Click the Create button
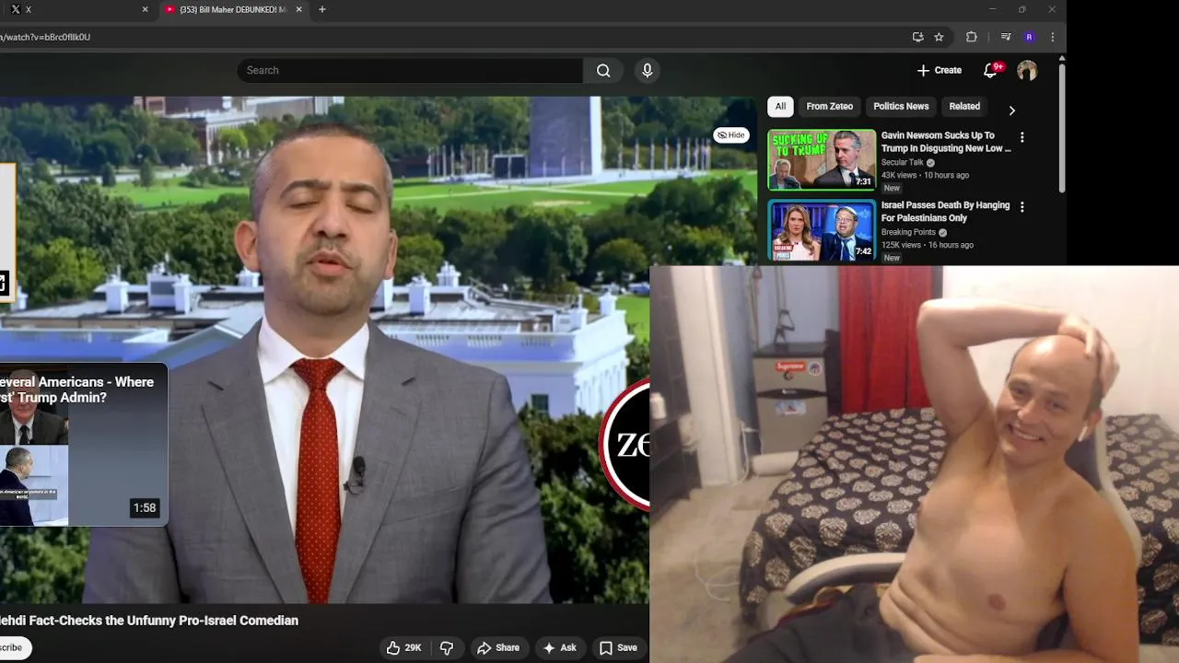1179x663 pixels. point(940,71)
